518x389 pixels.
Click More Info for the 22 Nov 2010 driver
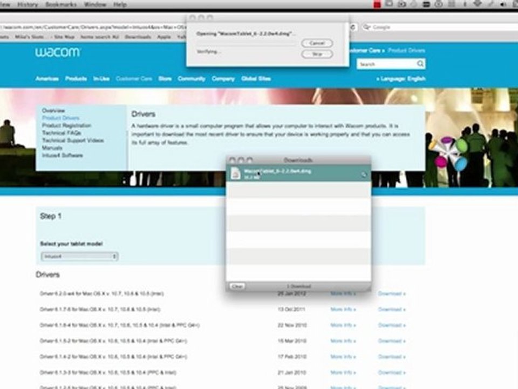343,325
